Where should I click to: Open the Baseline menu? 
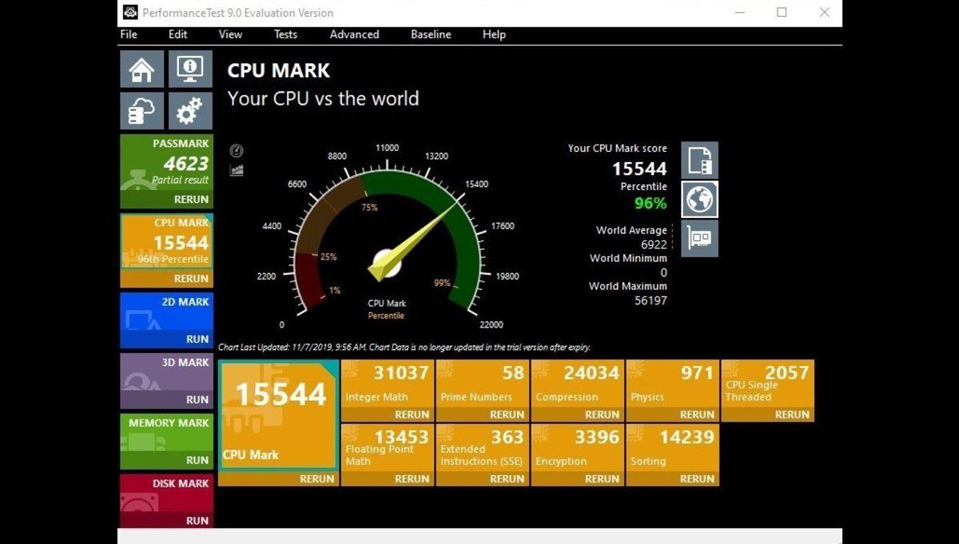tap(431, 34)
